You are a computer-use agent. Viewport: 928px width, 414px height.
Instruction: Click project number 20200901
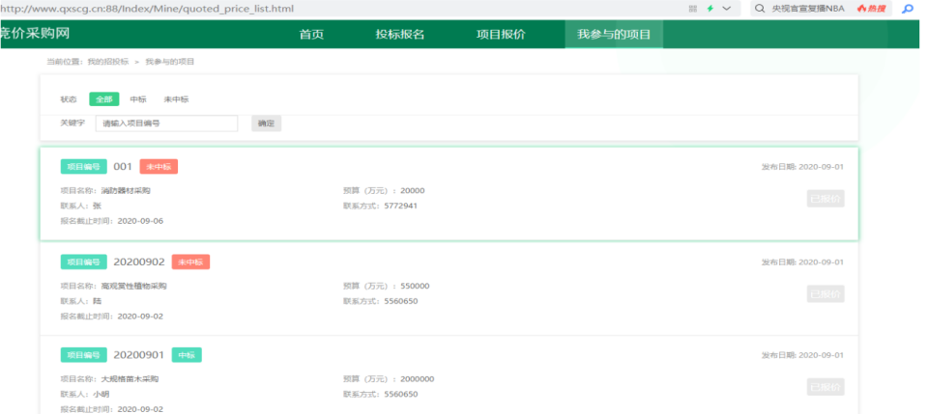(139, 355)
